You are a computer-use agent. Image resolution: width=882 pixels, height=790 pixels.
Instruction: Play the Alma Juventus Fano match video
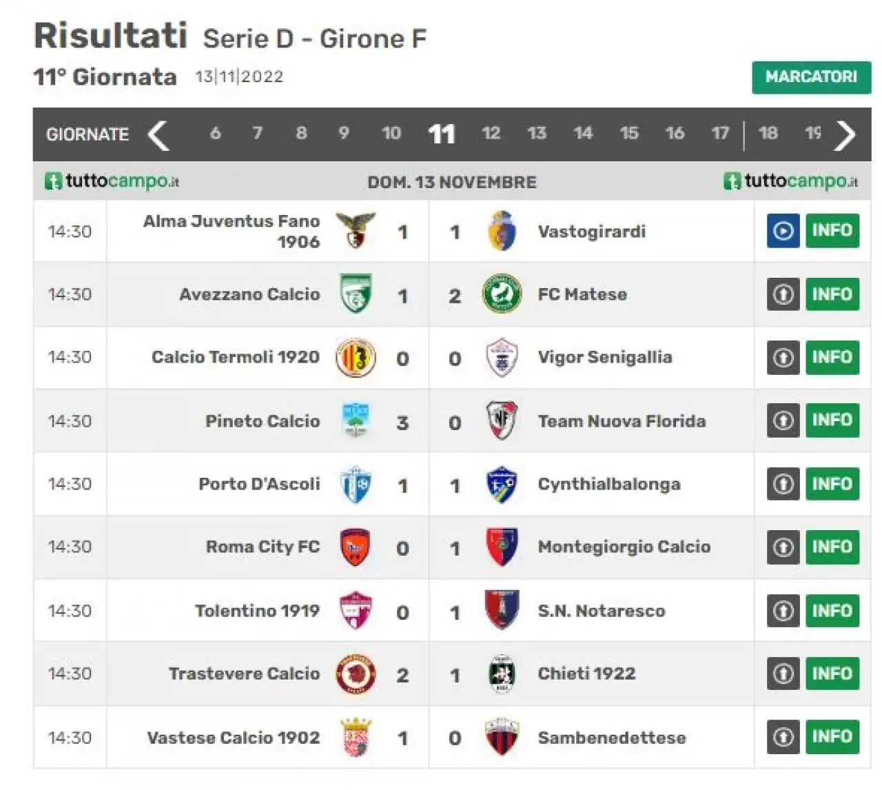(783, 231)
